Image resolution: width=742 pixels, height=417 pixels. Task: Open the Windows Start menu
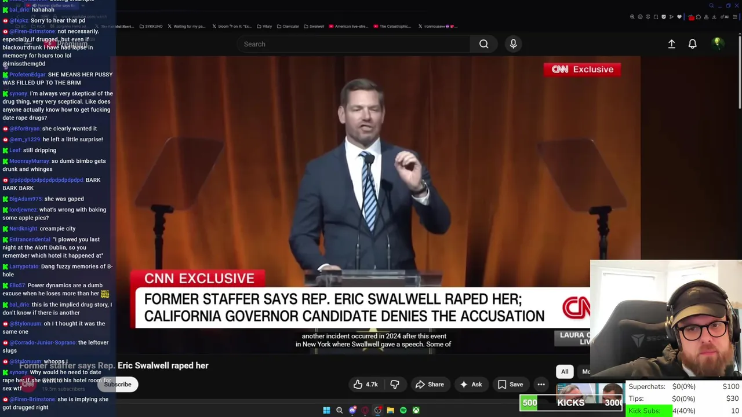pyautogui.click(x=326, y=410)
